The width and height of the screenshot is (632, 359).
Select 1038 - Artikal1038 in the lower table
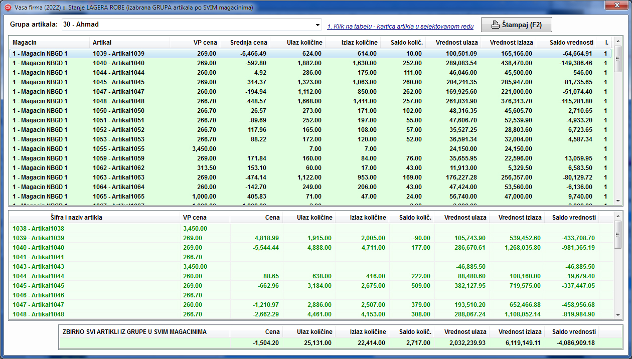coord(311,228)
